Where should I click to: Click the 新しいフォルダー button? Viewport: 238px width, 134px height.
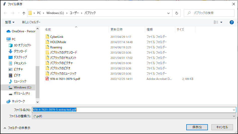pyautogui.click(x=31, y=22)
